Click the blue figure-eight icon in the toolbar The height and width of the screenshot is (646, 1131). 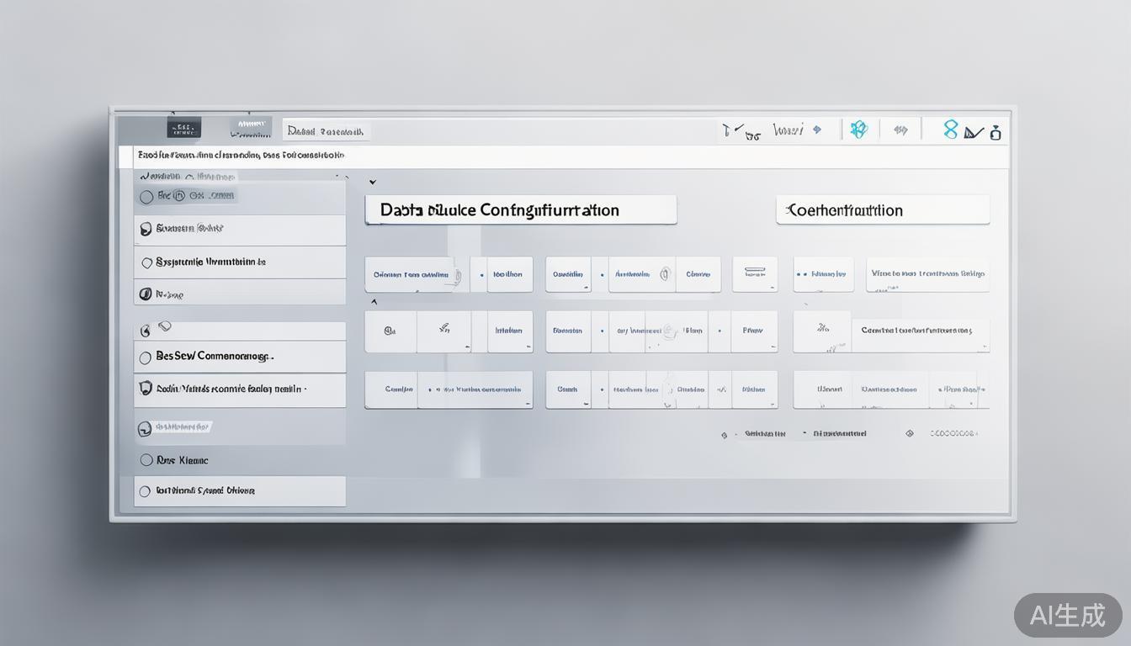coord(950,129)
